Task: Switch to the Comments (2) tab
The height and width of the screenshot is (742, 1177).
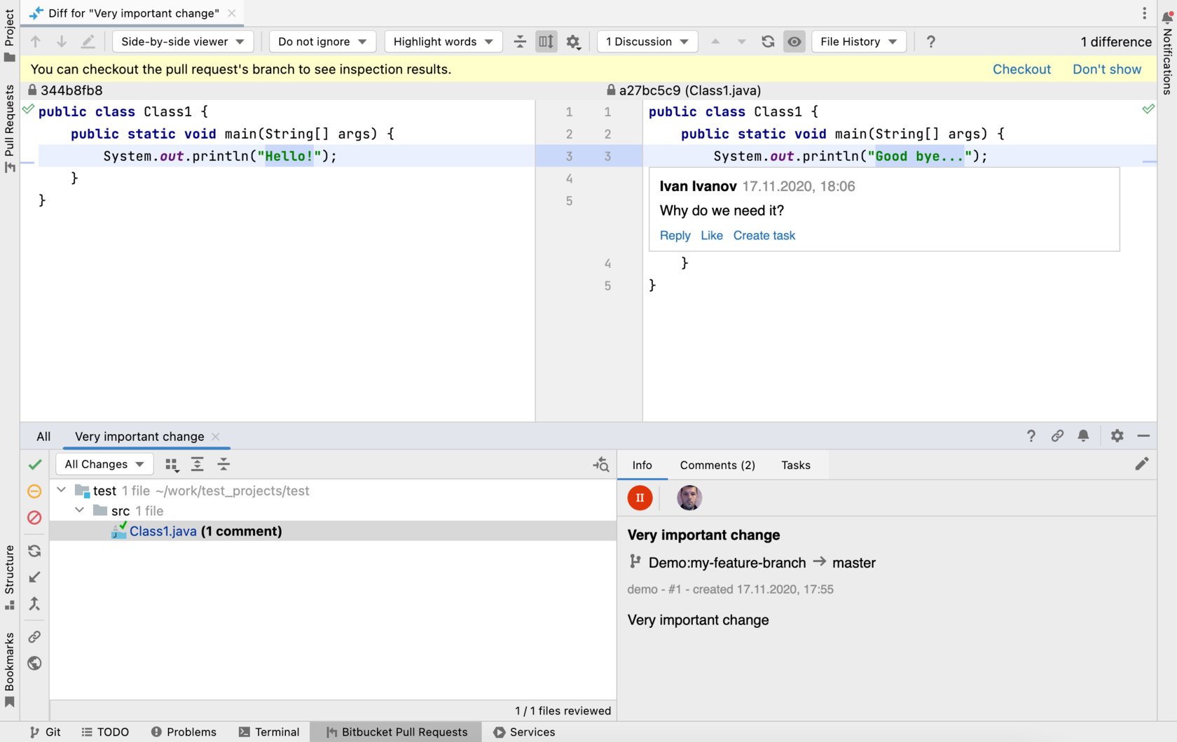Action: (x=717, y=465)
